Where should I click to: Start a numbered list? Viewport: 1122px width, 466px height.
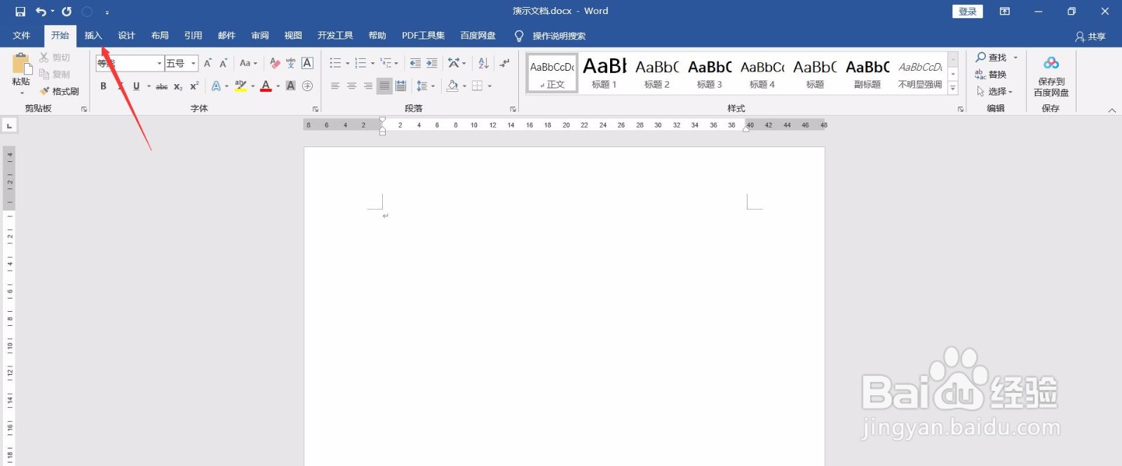[x=360, y=63]
